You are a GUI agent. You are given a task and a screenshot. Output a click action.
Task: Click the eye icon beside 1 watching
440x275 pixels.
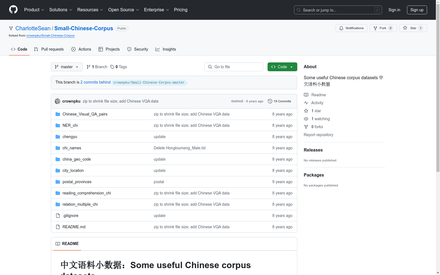(x=306, y=119)
